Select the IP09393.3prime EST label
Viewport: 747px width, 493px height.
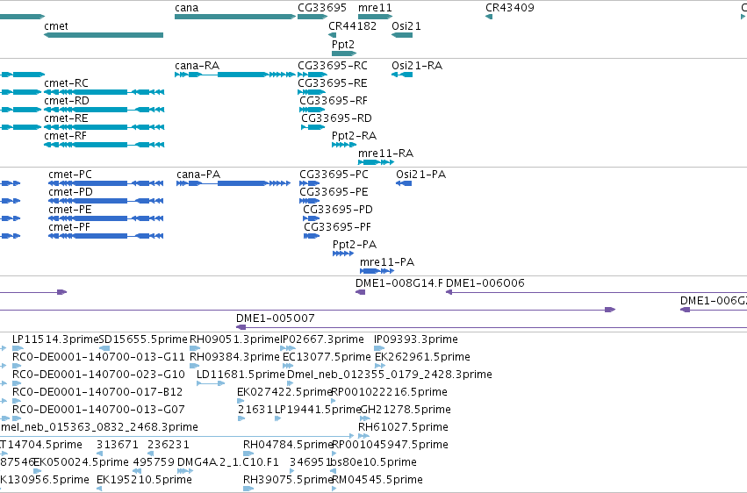pos(416,339)
